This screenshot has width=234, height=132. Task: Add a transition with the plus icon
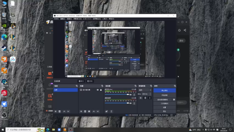click(x=141, y=98)
